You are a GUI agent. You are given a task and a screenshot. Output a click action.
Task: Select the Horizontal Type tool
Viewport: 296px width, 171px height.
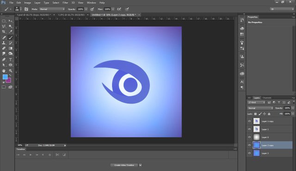(11, 59)
